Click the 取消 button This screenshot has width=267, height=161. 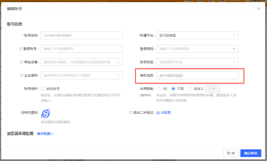tap(231, 153)
